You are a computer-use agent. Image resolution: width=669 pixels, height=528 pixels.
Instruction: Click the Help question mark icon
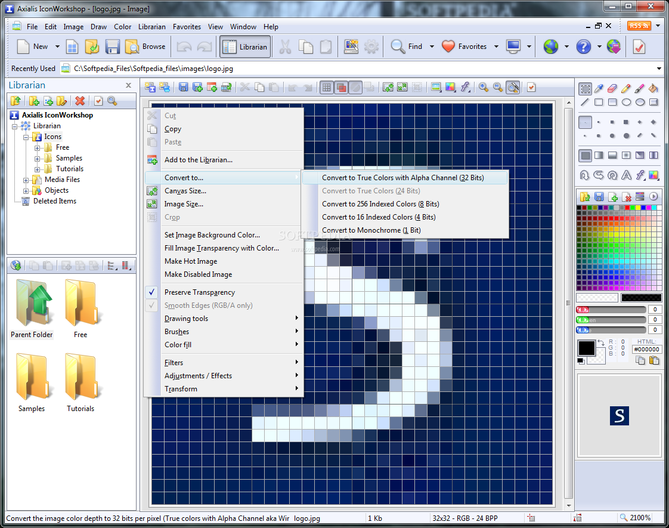pos(583,47)
